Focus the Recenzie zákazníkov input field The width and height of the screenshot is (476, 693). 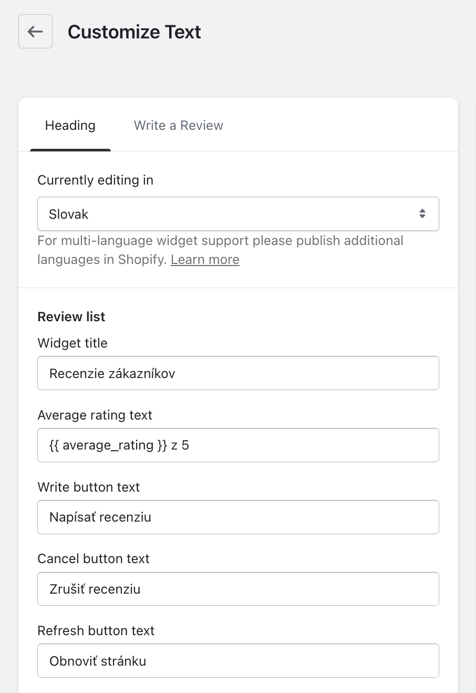click(238, 373)
